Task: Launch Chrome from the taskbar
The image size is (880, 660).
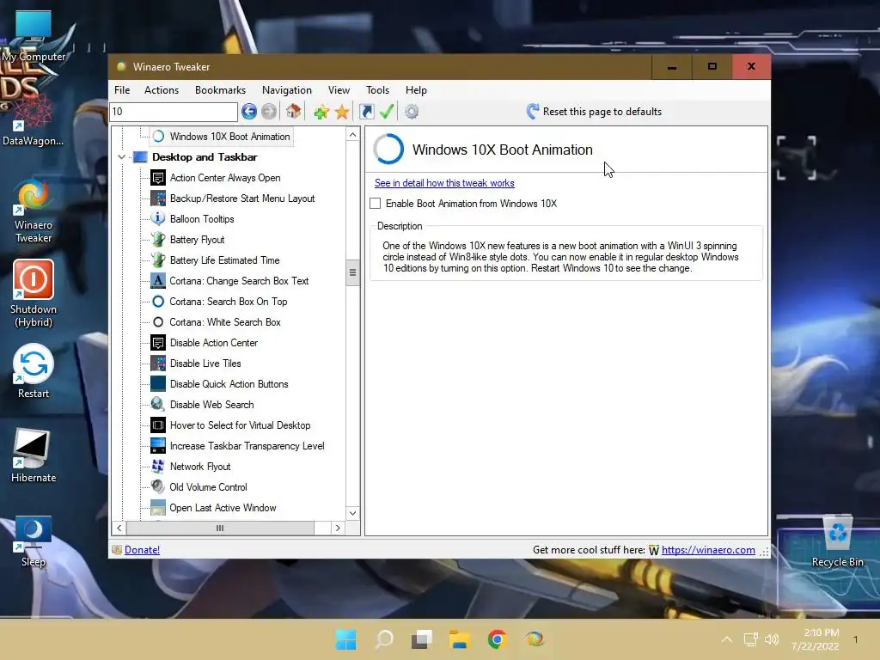Action: 498,639
